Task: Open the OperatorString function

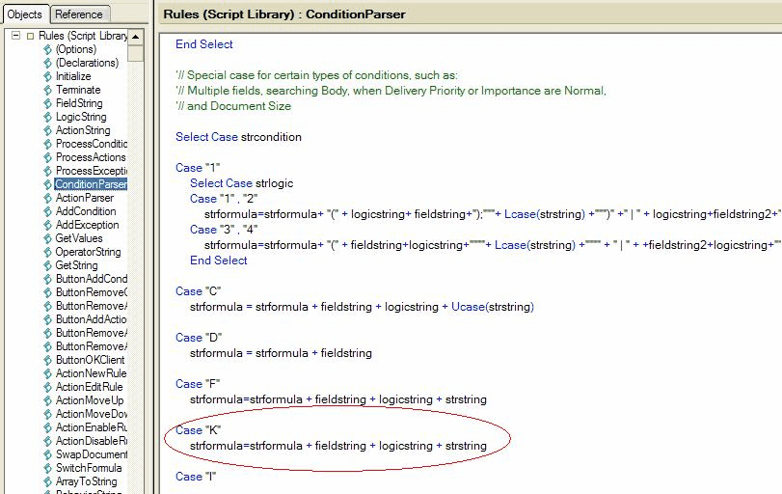Action: click(88, 252)
